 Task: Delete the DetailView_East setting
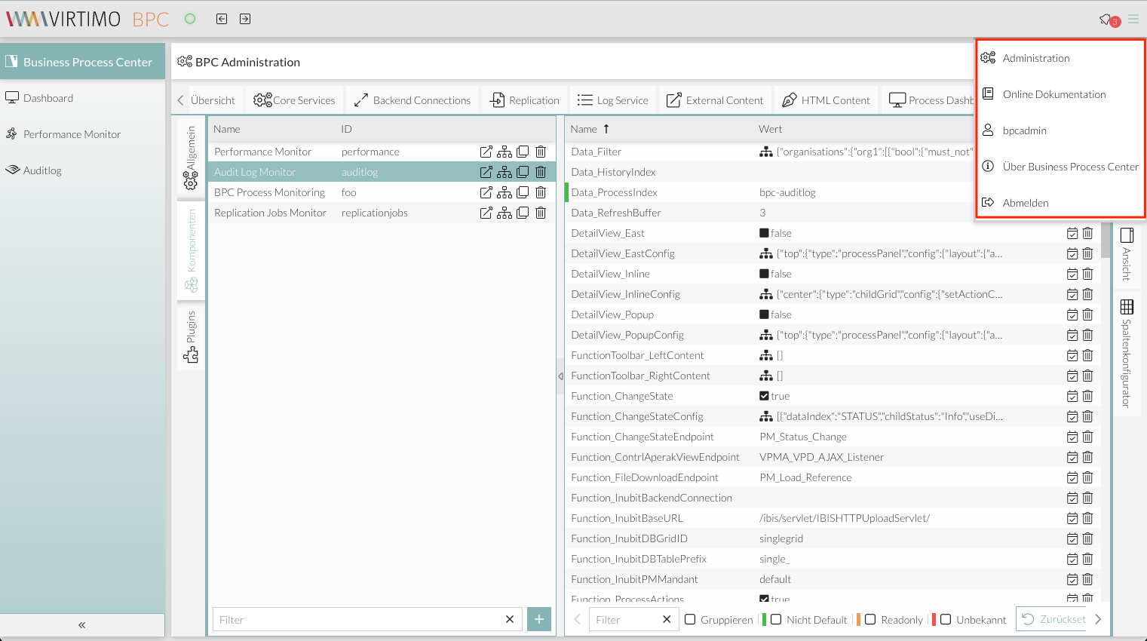tap(1087, 233)
